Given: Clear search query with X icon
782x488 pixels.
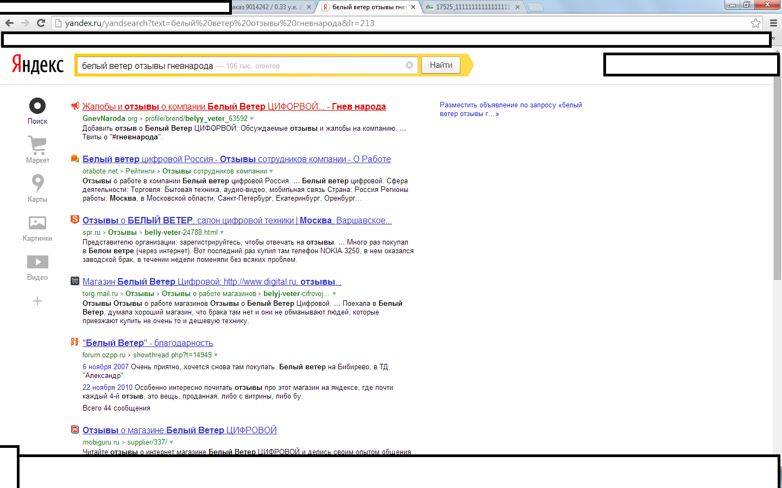Looking at the screenshot, I should click(409, 65).
